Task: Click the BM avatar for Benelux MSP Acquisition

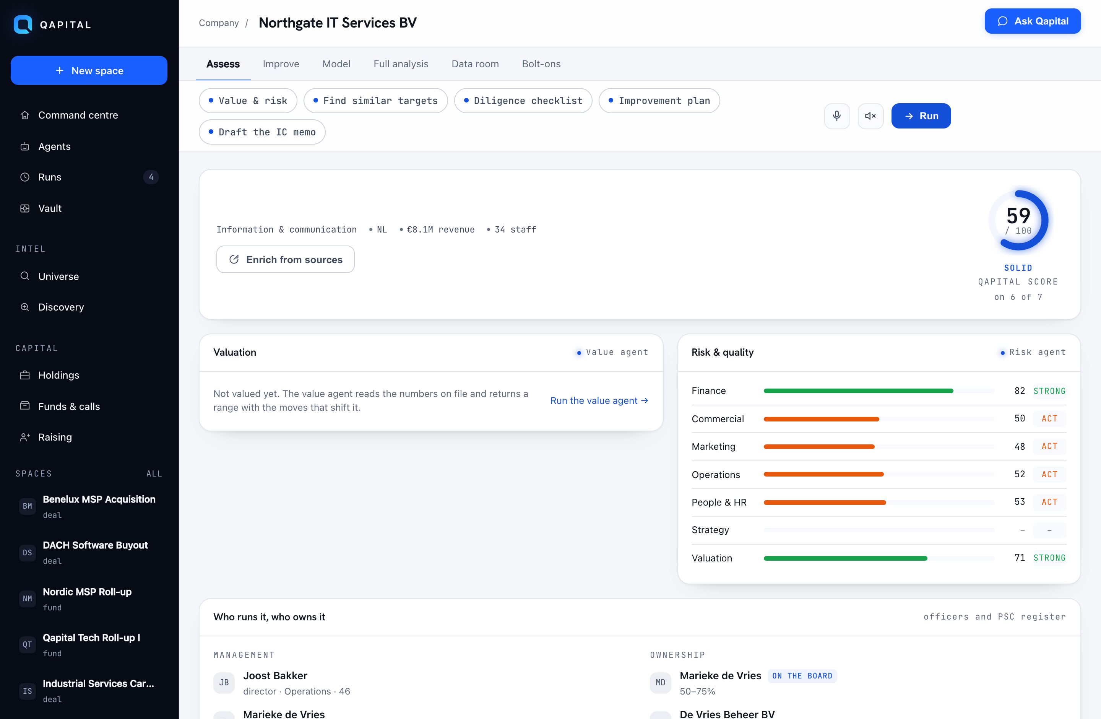Action: point(27,506)
